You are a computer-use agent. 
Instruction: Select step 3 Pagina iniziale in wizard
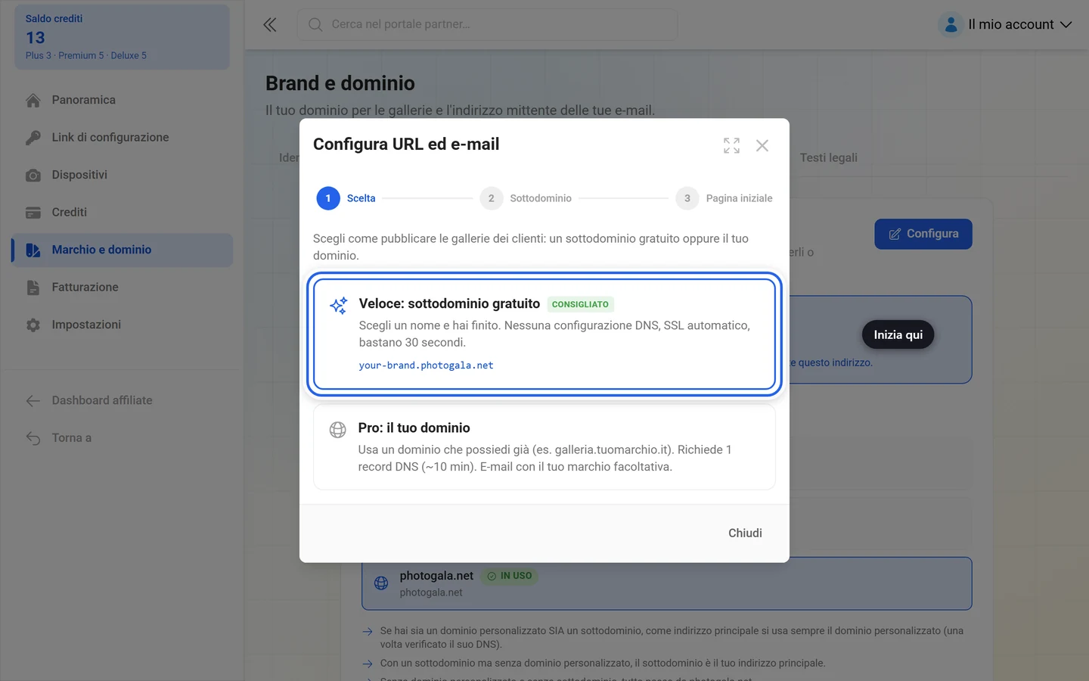724,198
